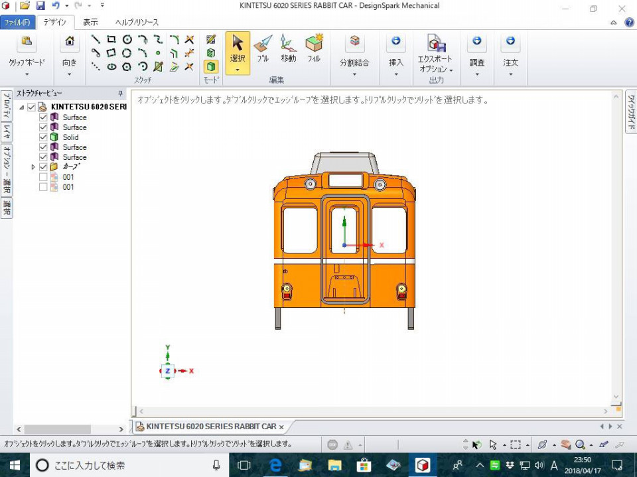Select the Rectangle sketch tool

pos(111,39)
